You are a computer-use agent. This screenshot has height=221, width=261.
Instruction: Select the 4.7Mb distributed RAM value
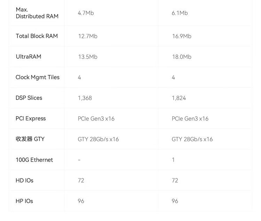[x=86, y=13]
